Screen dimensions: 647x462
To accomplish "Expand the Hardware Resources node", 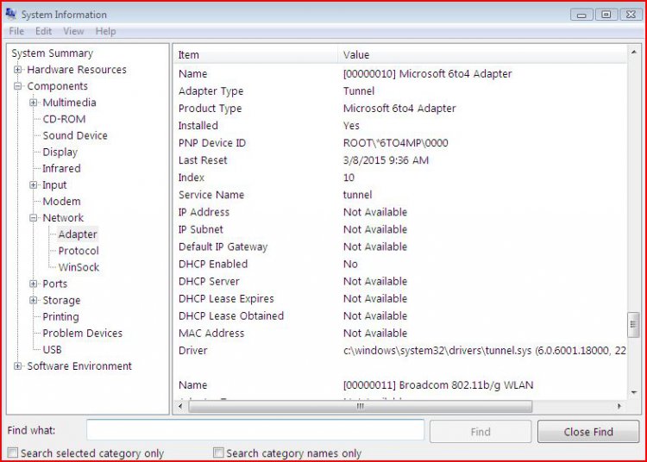I will (x=18, y=70).
